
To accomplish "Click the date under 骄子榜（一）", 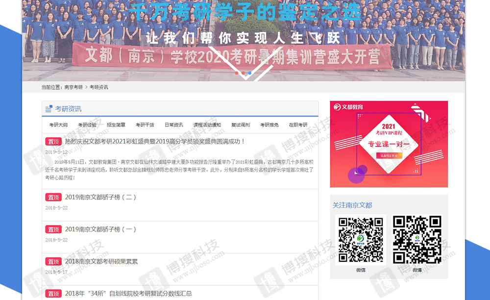I will pyautogui.click(x=56, y=240).
